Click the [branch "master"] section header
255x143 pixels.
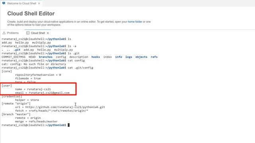click(x=16, y=114)
